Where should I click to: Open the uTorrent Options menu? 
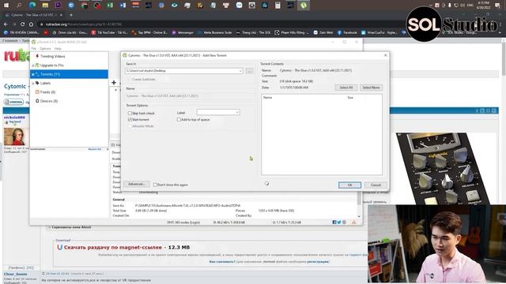pos(45,49)
